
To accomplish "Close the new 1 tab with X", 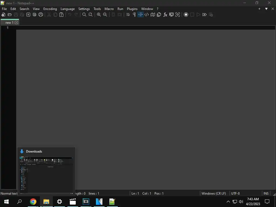I will click(16, 23).
